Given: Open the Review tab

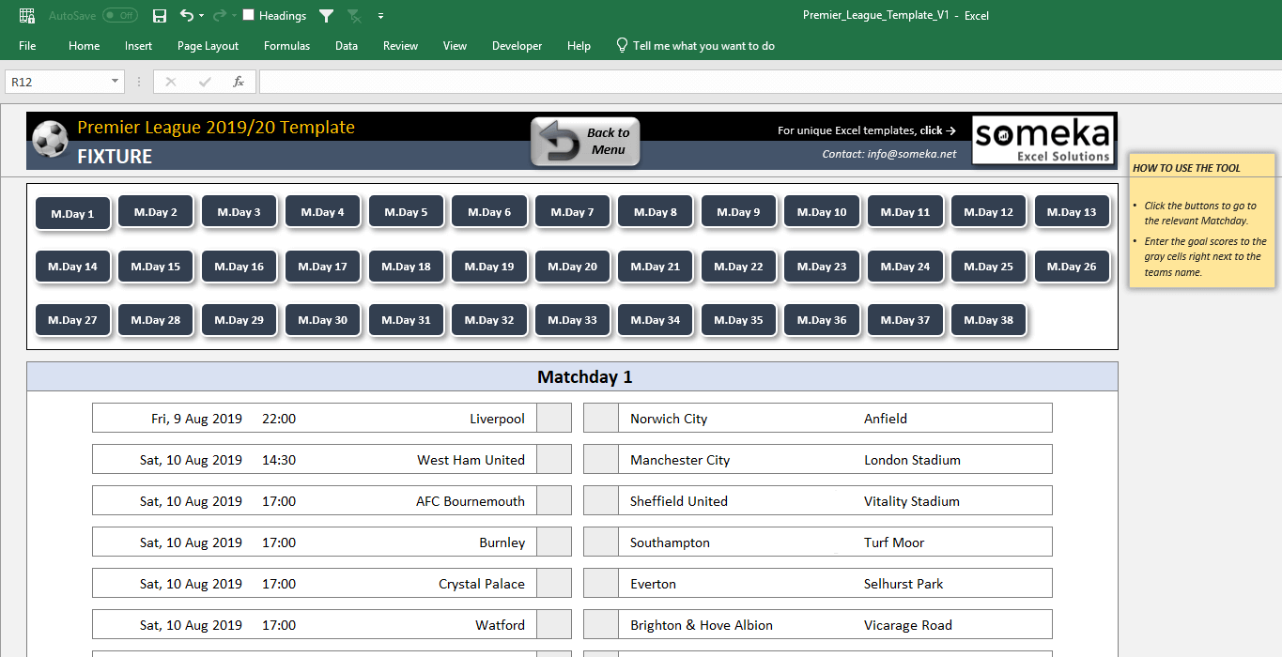Looking at the screenshot, I should pyautogui.click(x=400, y=46).
